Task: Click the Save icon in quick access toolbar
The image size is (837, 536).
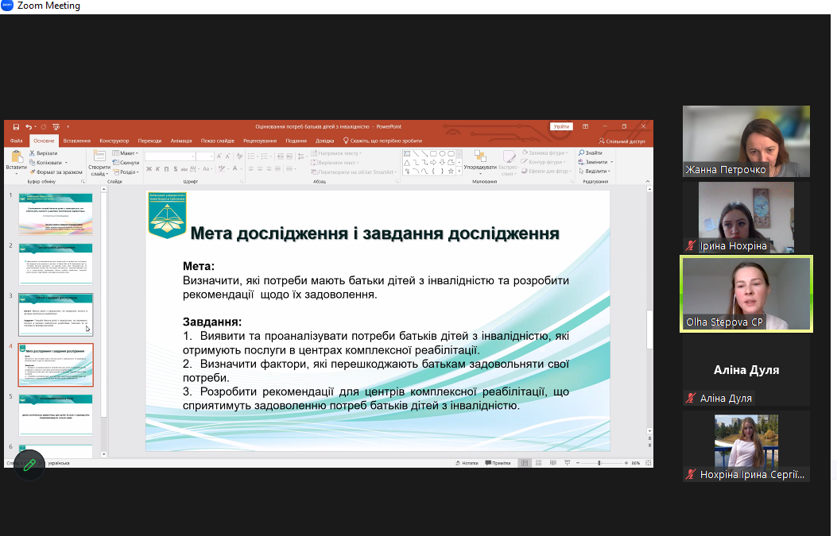Action: (x=16, y=127)
